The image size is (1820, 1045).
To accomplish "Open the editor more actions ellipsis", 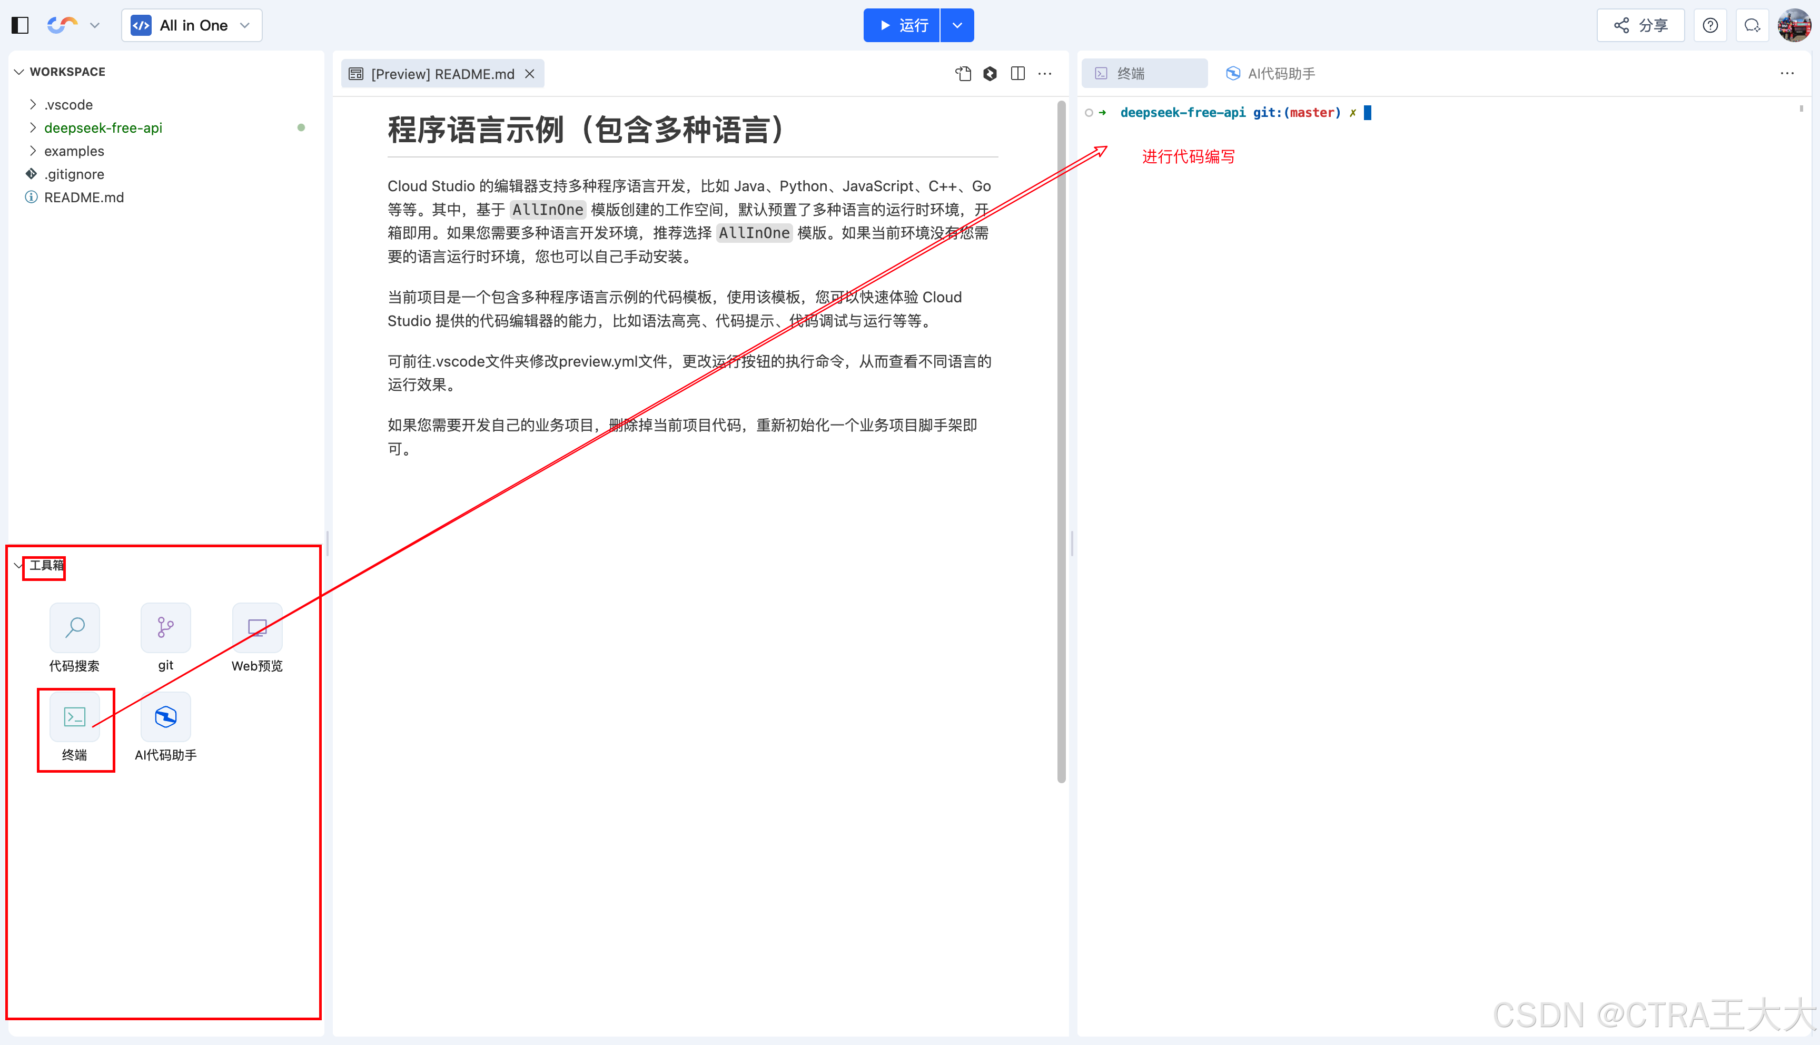I will coord(1045,74).
